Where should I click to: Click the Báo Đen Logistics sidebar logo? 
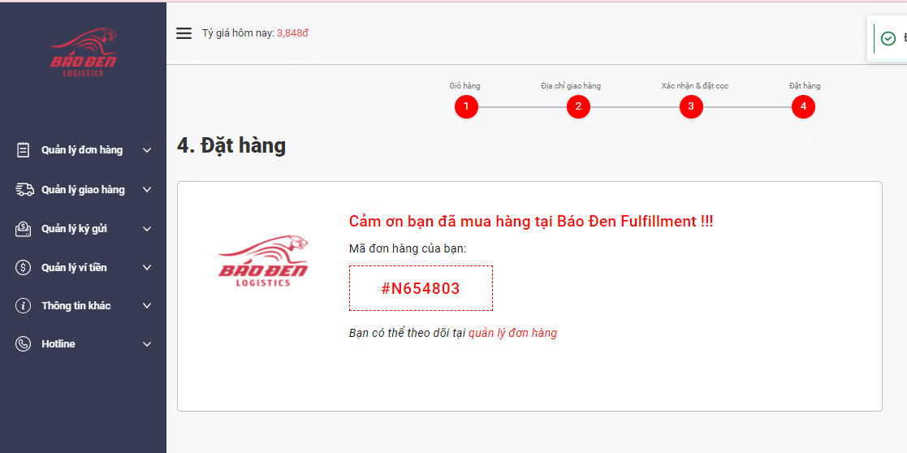coord(83,53)
